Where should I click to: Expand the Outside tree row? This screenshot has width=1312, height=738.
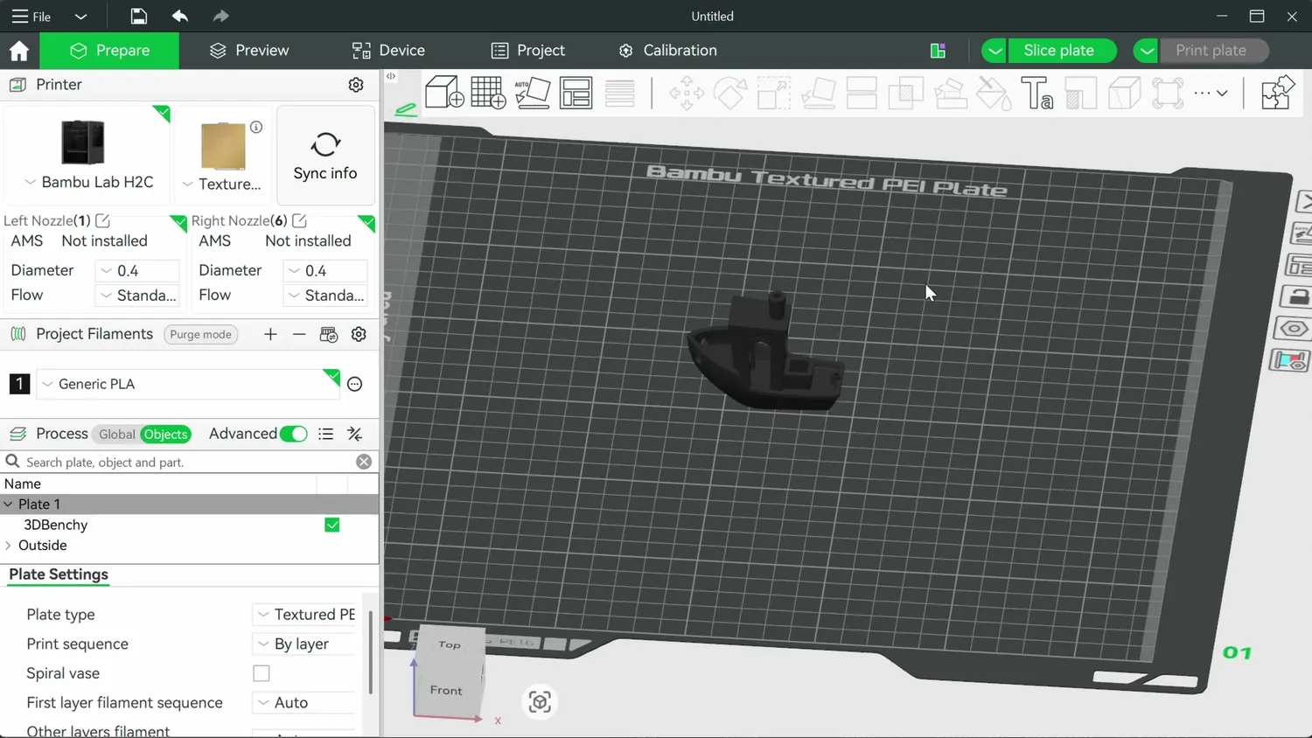click(x=9, y=546)
